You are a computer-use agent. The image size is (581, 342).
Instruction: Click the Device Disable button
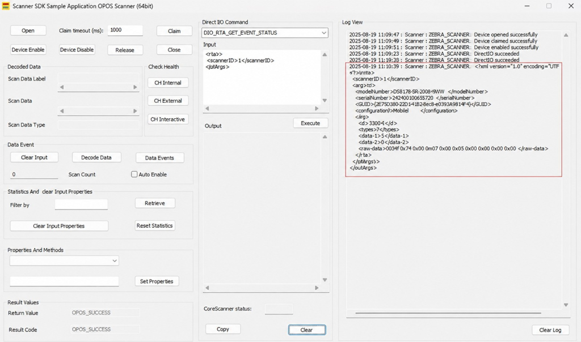coord(77,49)
